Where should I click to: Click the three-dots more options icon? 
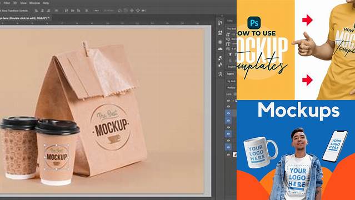pyautogui.click(x=97, y=11)
